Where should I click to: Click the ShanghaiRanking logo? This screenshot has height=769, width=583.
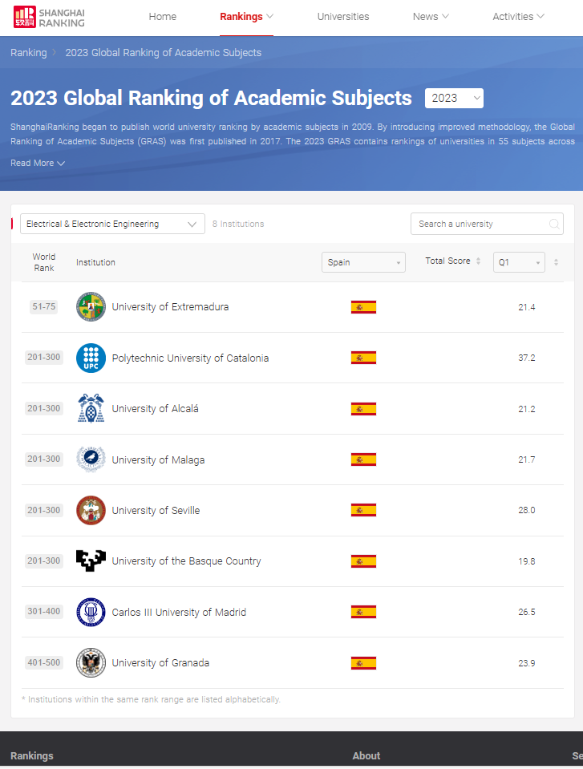(x=49, y=17)
